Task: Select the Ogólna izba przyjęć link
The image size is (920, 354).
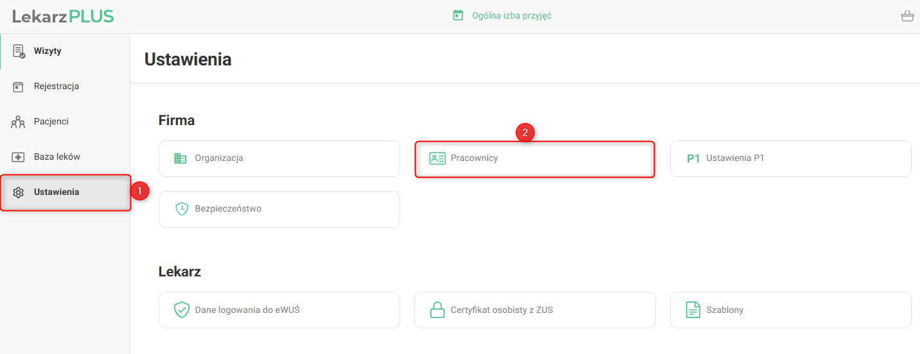Action: pos(511,15)
